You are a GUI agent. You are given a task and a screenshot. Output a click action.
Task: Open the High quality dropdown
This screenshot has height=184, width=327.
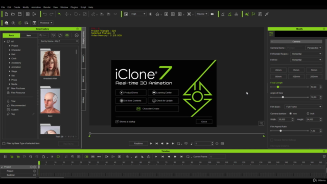pos(138,14)
